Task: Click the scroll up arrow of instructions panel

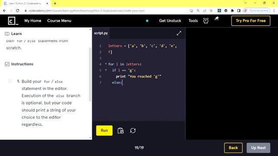Action: click(x=90, y=29)
